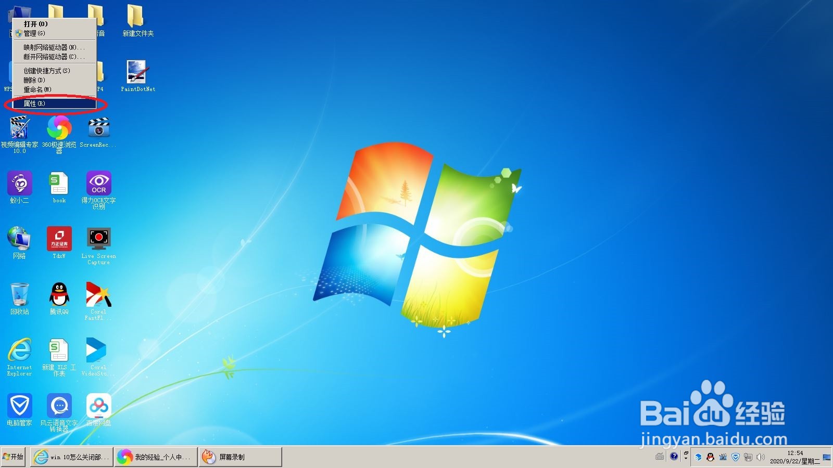Click the blue cube tray icon
This screenshot has width=833, height=468.
[698, 457]
